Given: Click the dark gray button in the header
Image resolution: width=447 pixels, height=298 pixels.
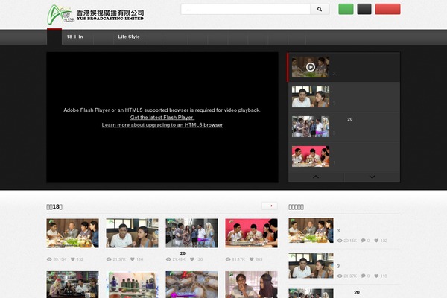Looking at the screenshot, I should point(364,9).
